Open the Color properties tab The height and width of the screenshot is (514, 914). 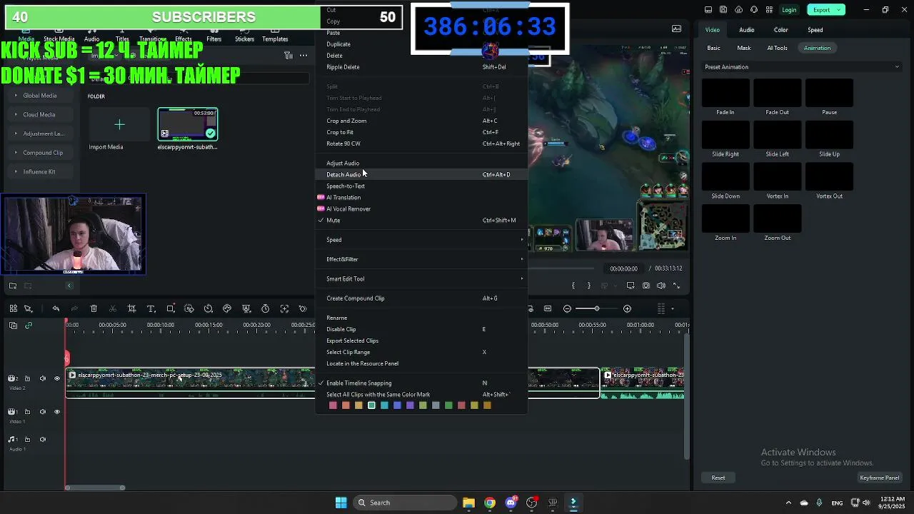(x=780, y=30)
